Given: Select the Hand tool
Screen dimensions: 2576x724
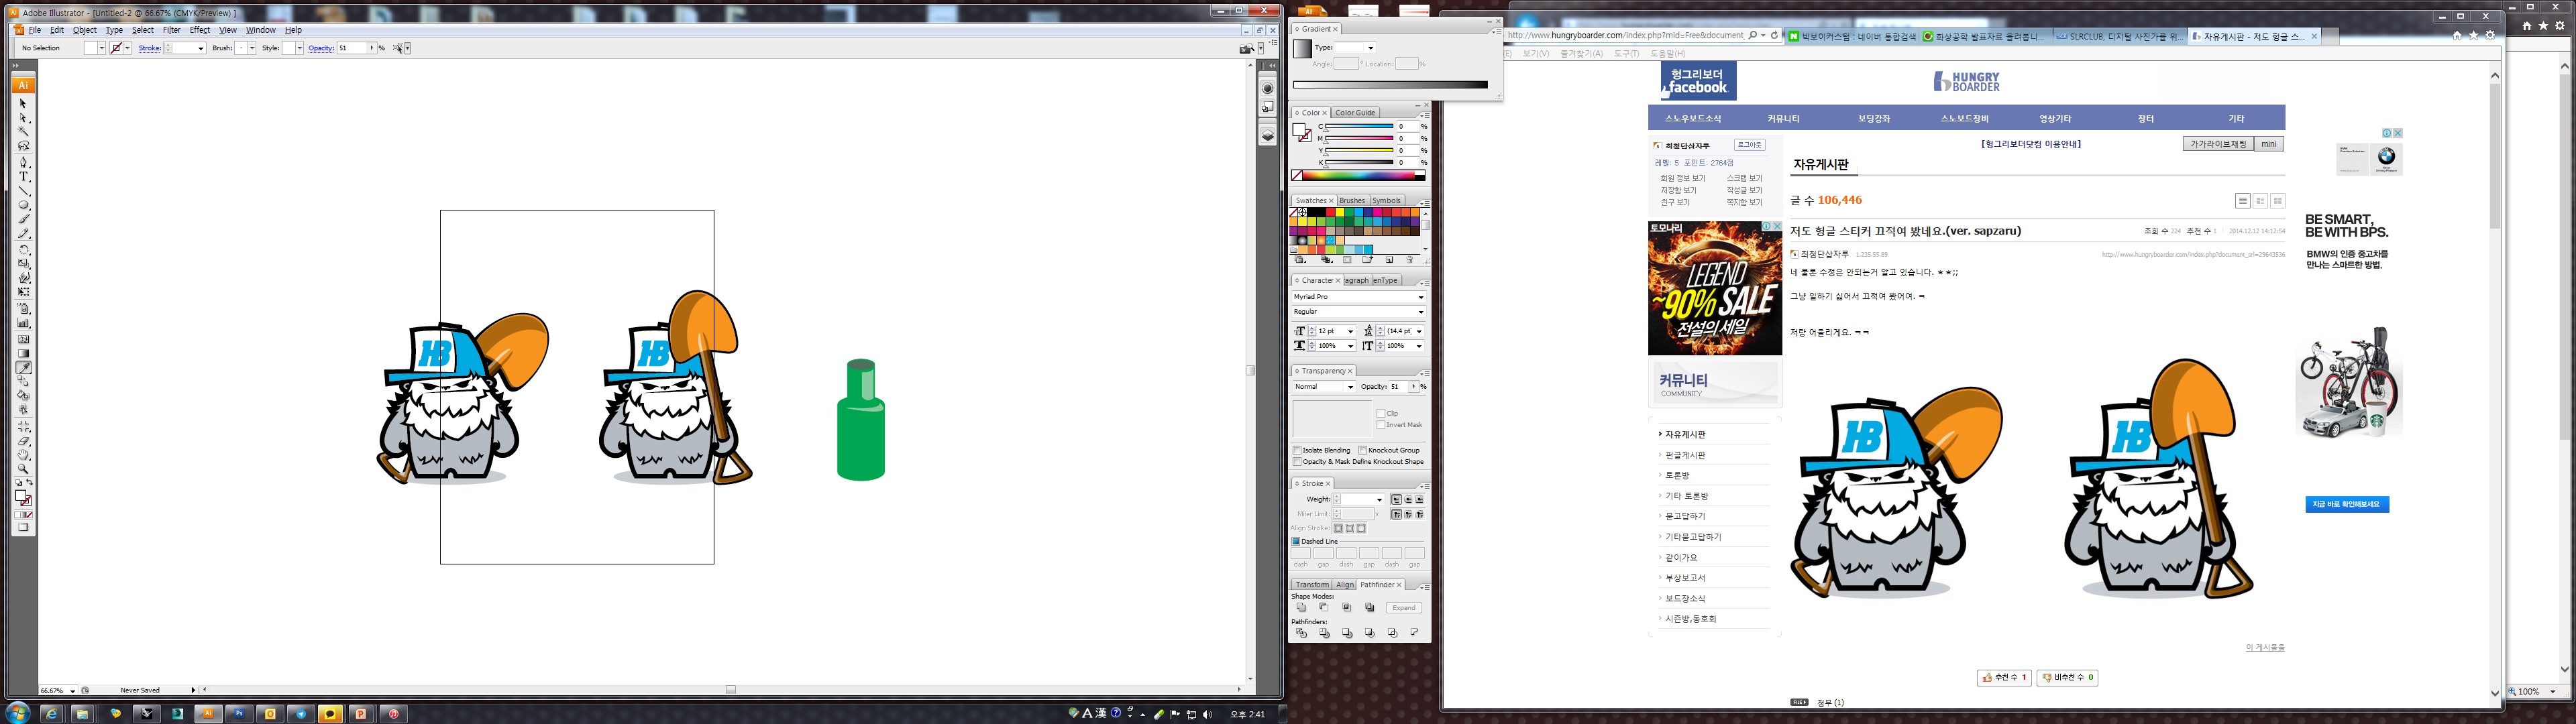Looking at the screenshot, I should 23,454.
